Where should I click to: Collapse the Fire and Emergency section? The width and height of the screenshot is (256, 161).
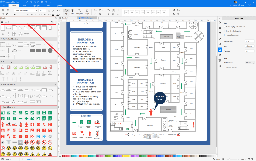pyautogui.click(x=2, y=107)
